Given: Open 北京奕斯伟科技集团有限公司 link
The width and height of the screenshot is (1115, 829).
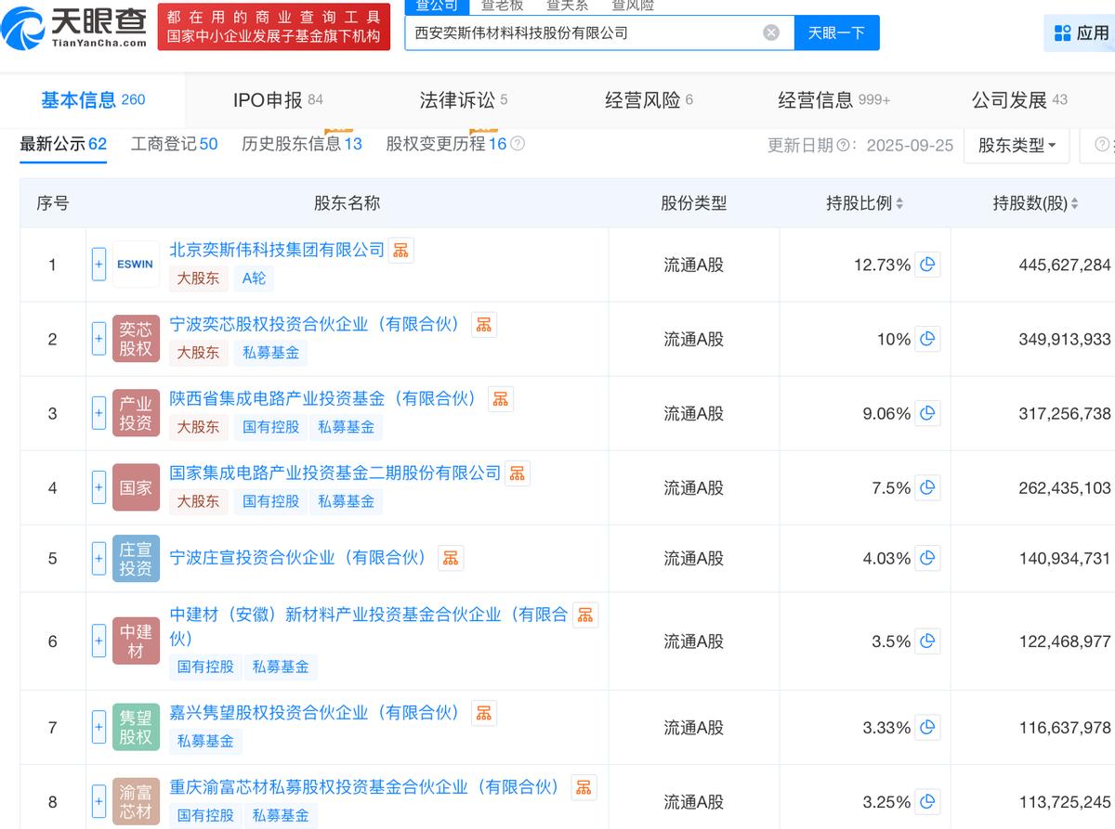Looking at the screenshot, I should point(277,250).
